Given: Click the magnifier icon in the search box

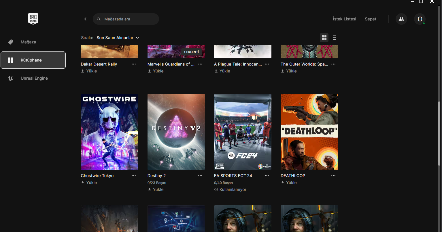Looking at the screenshot, I should (99, 19).
